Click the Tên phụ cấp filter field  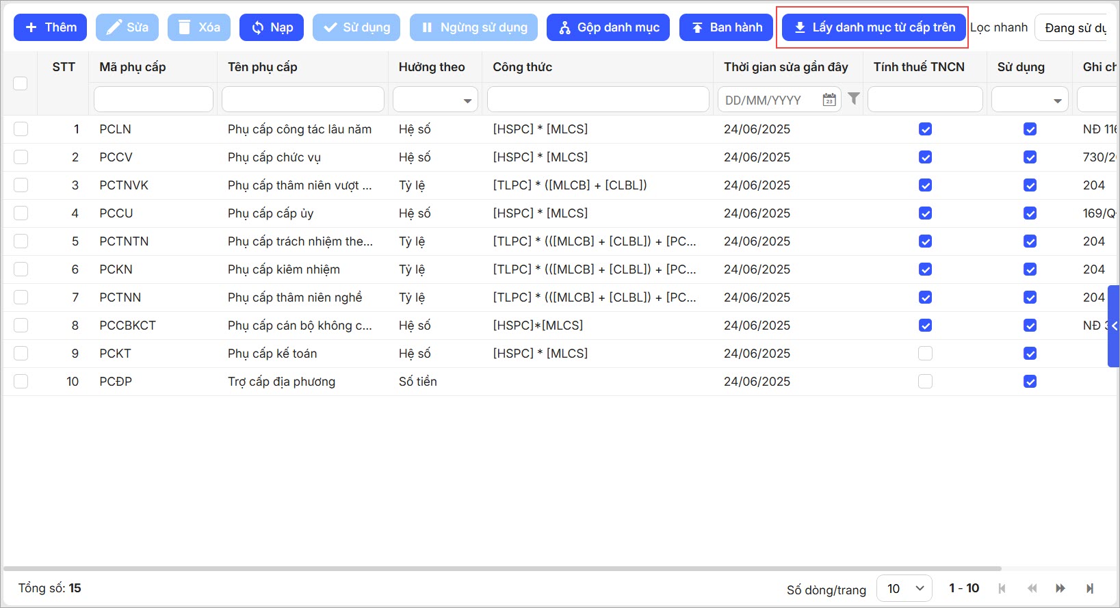coord(303,100)
